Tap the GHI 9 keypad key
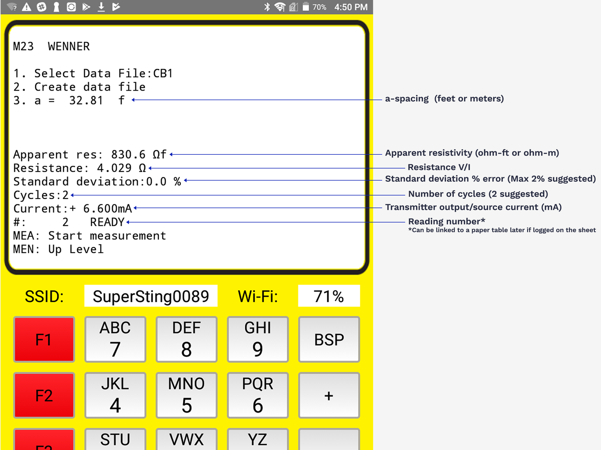This screenshot has height=450, width=601. tap(258, 339)
